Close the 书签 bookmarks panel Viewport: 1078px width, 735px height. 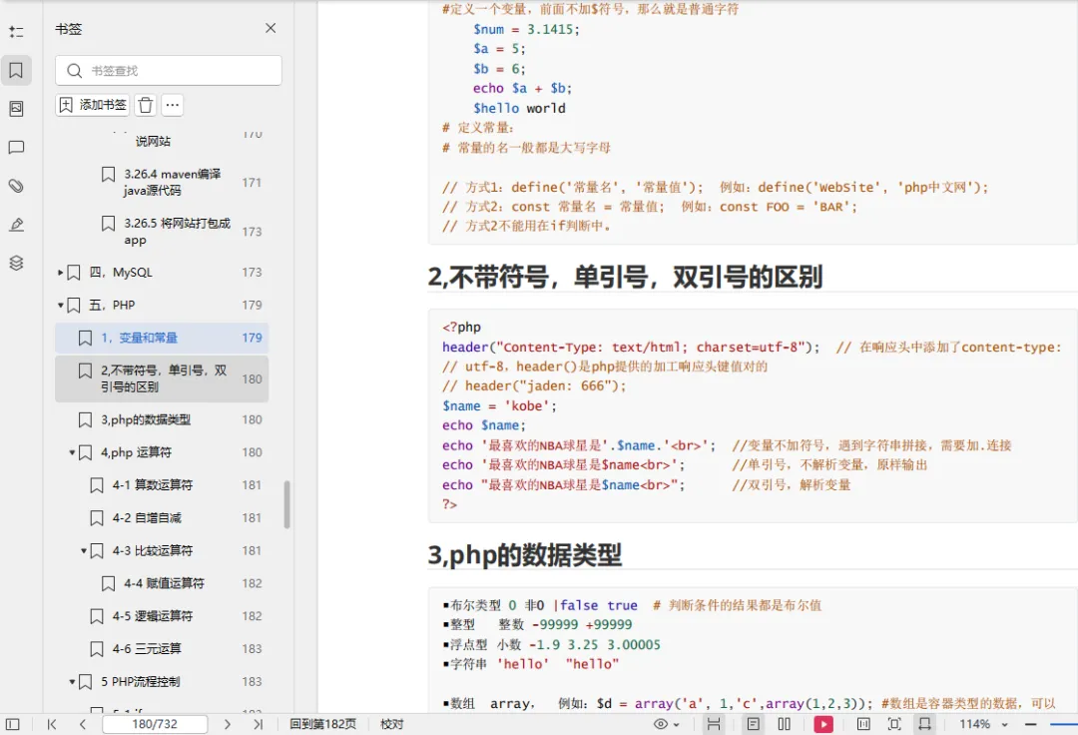pyautogui.click(x=270, y=28)
